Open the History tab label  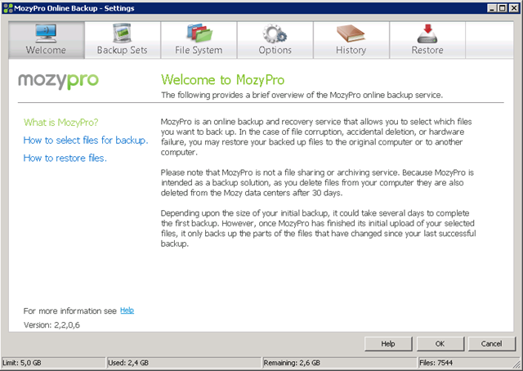[x=351, y=50]
